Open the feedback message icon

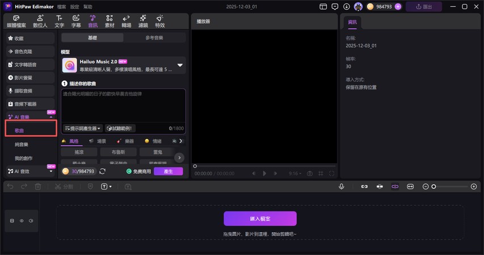[x=335, y=6]
